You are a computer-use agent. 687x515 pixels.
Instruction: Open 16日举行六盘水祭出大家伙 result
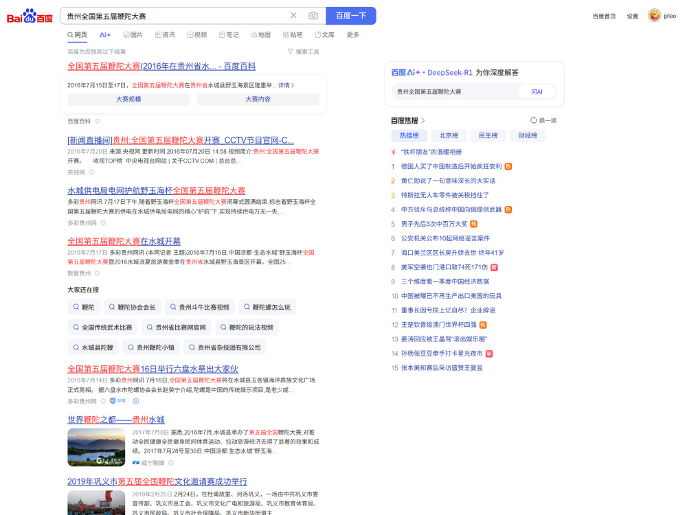[153, 369]
